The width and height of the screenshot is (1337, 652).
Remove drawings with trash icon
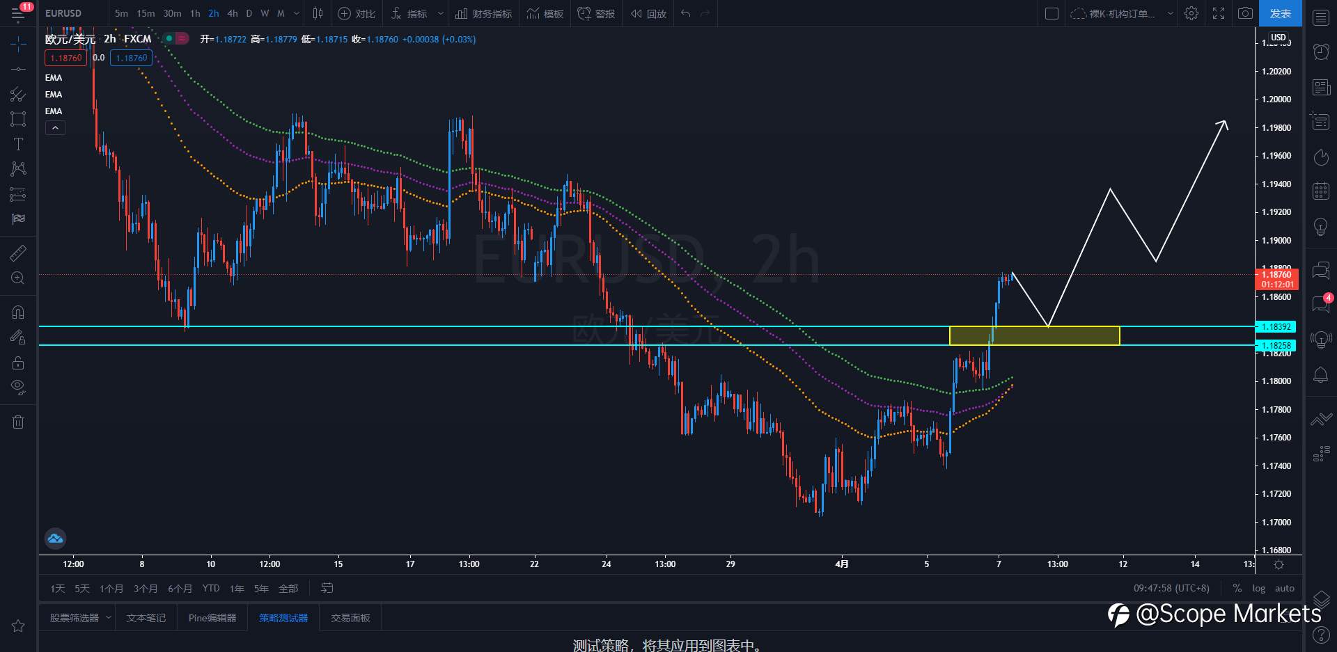click(x=18, y=422)
